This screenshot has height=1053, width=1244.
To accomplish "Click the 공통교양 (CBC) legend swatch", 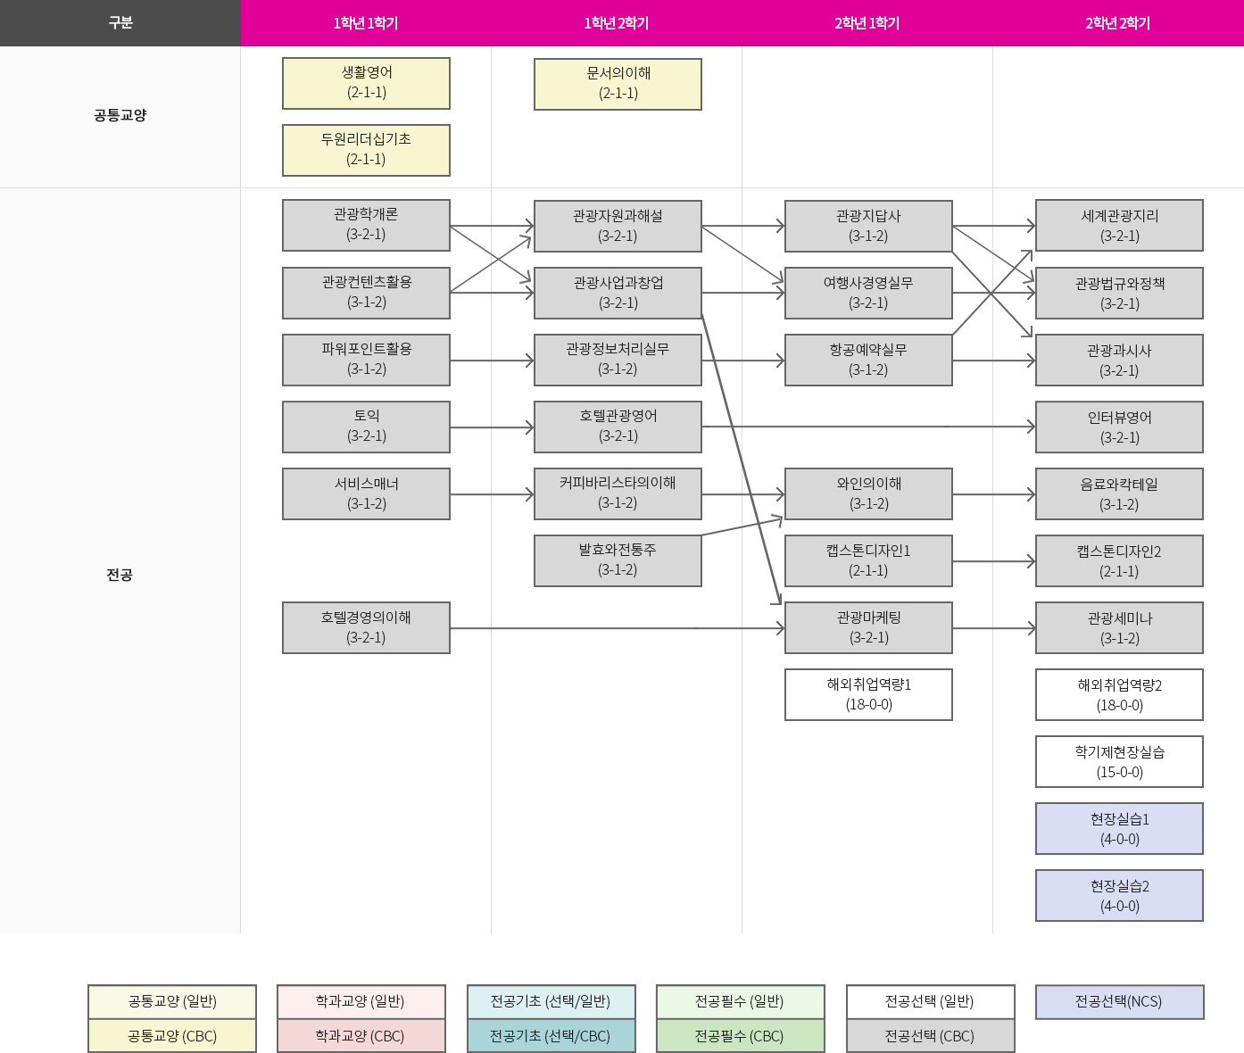I will (172, 1036).
